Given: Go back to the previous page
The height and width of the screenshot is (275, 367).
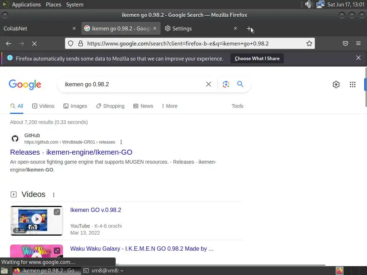Looking at the screenshot, I should tap(9, 43).
